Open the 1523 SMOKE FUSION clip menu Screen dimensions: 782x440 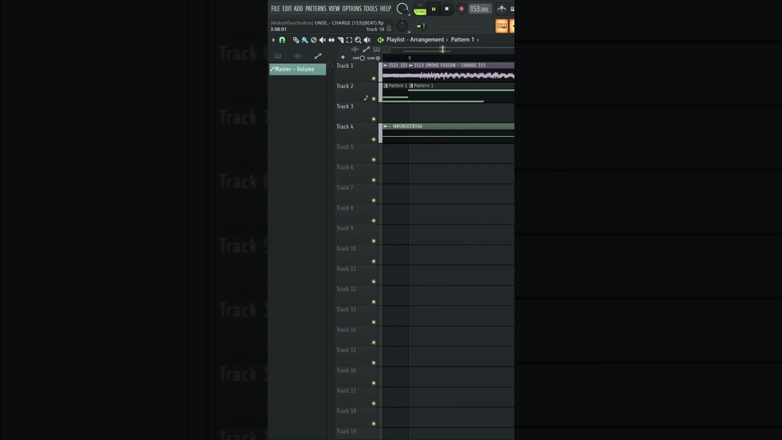411,65
